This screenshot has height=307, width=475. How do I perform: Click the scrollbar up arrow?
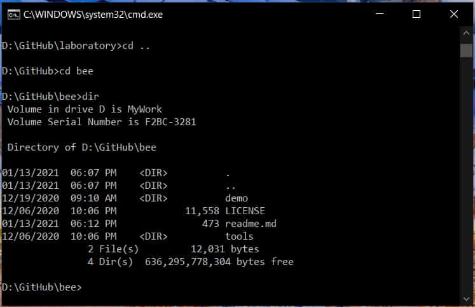click(x=467, y=36)
